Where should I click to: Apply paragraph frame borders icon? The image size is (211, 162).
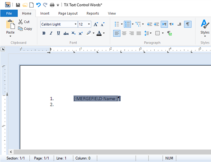point(157,33)
